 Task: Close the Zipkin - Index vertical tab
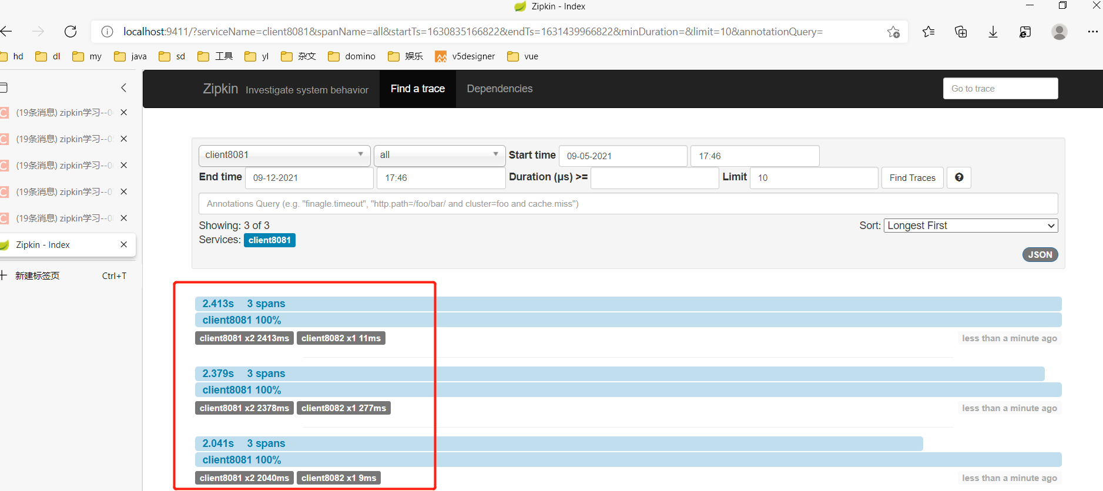pos(123,244)
